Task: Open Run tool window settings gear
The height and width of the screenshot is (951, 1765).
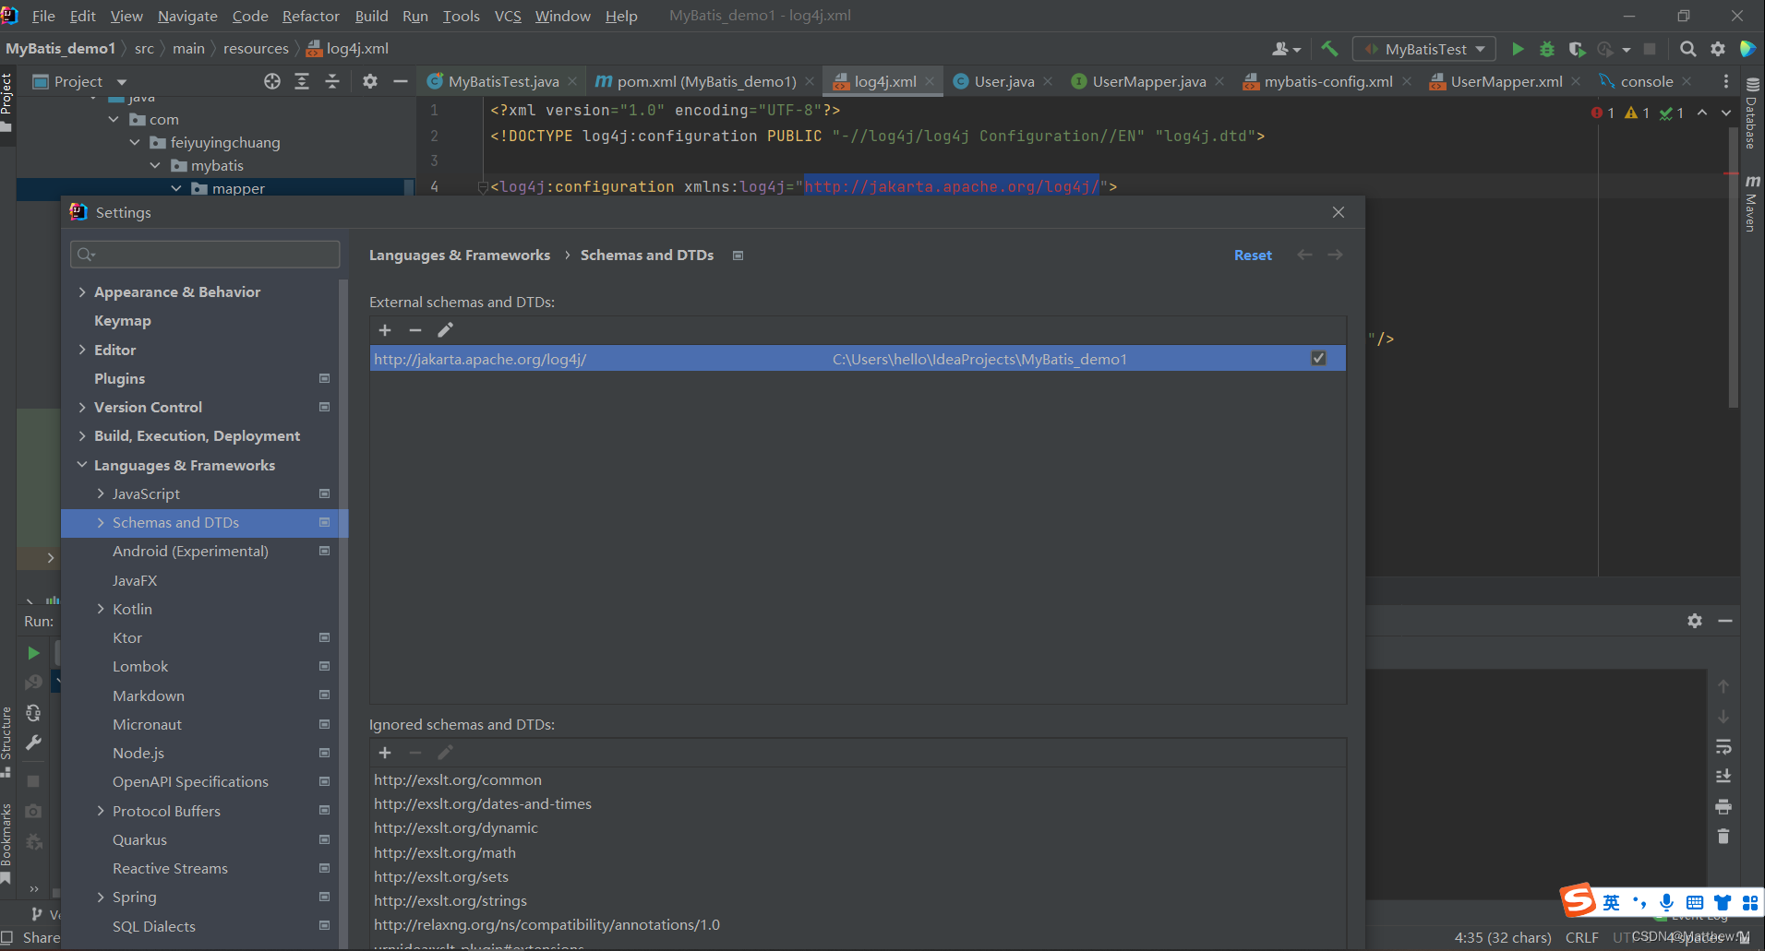Action: (x=1695, y=621)
